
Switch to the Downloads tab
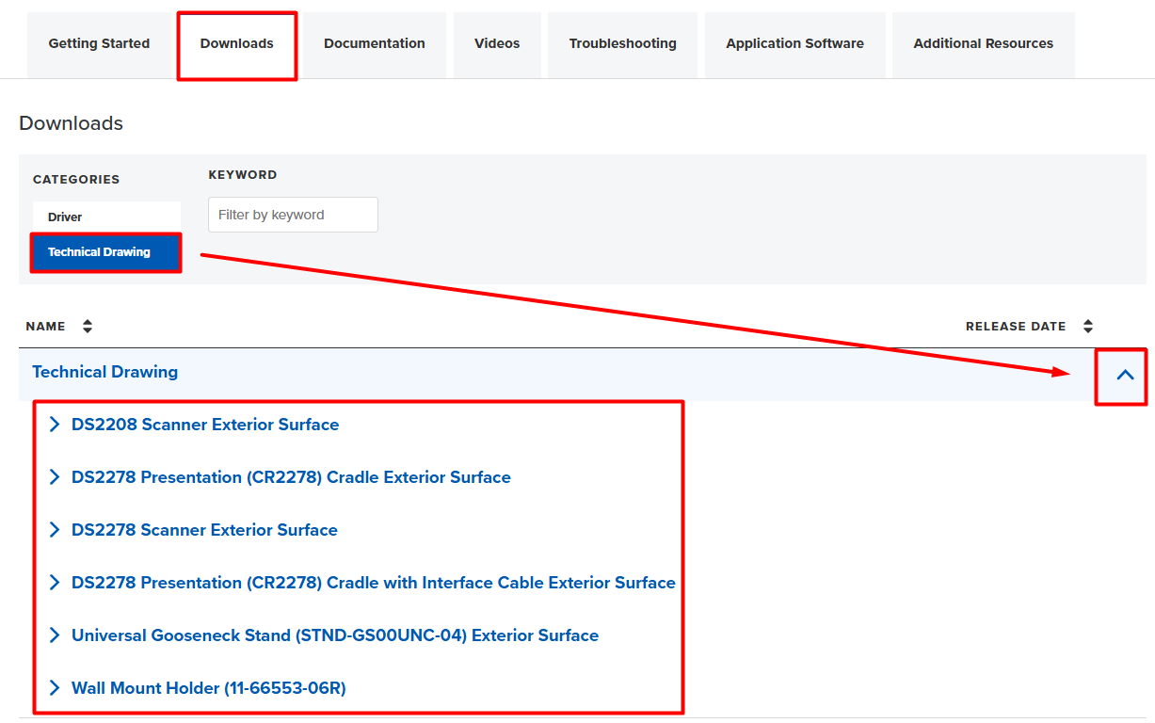coord(236,43)
